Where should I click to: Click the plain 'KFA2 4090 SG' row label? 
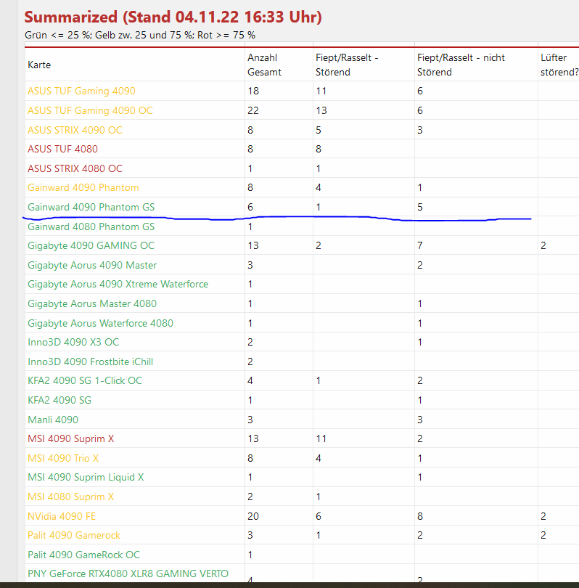(x=59, y=401)
